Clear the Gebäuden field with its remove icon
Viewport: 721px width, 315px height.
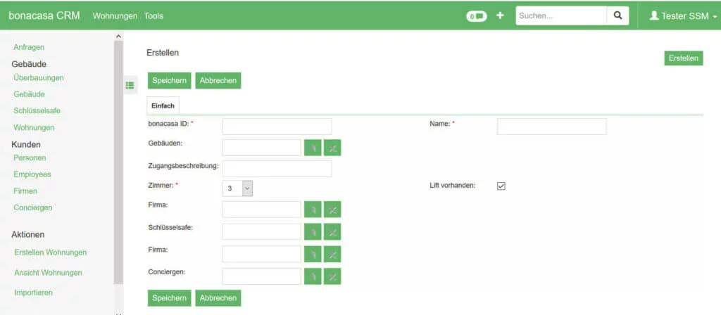coord(332,148)
